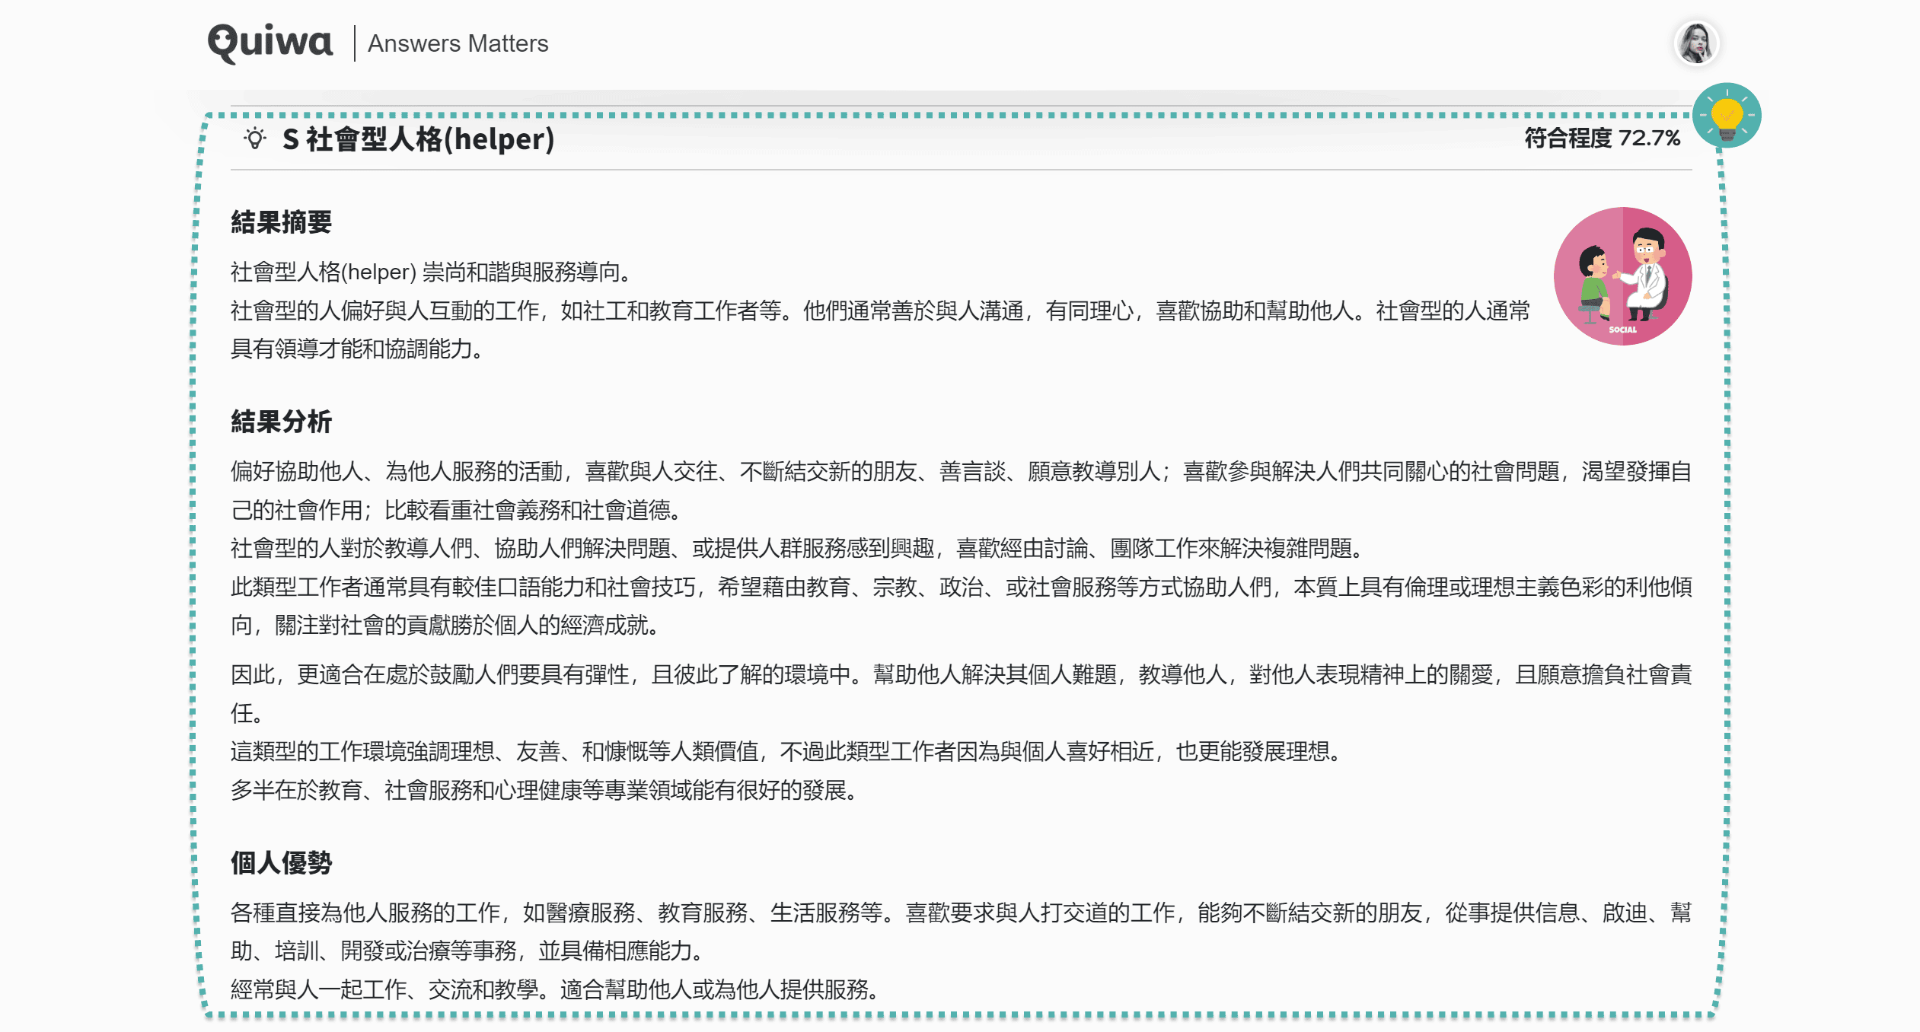Screen dimensions: 1920x1032
Task: Click the 結果分析 heading
Action: [x=281, y=422]
